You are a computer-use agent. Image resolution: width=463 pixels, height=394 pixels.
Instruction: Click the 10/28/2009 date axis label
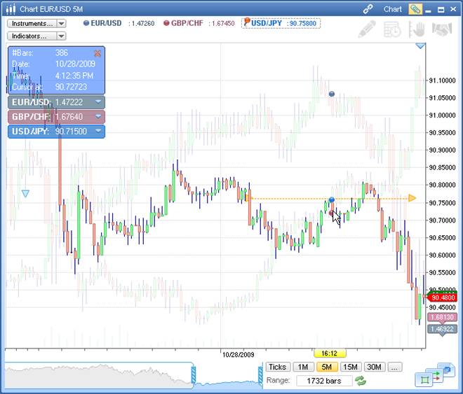pos(238,355)
